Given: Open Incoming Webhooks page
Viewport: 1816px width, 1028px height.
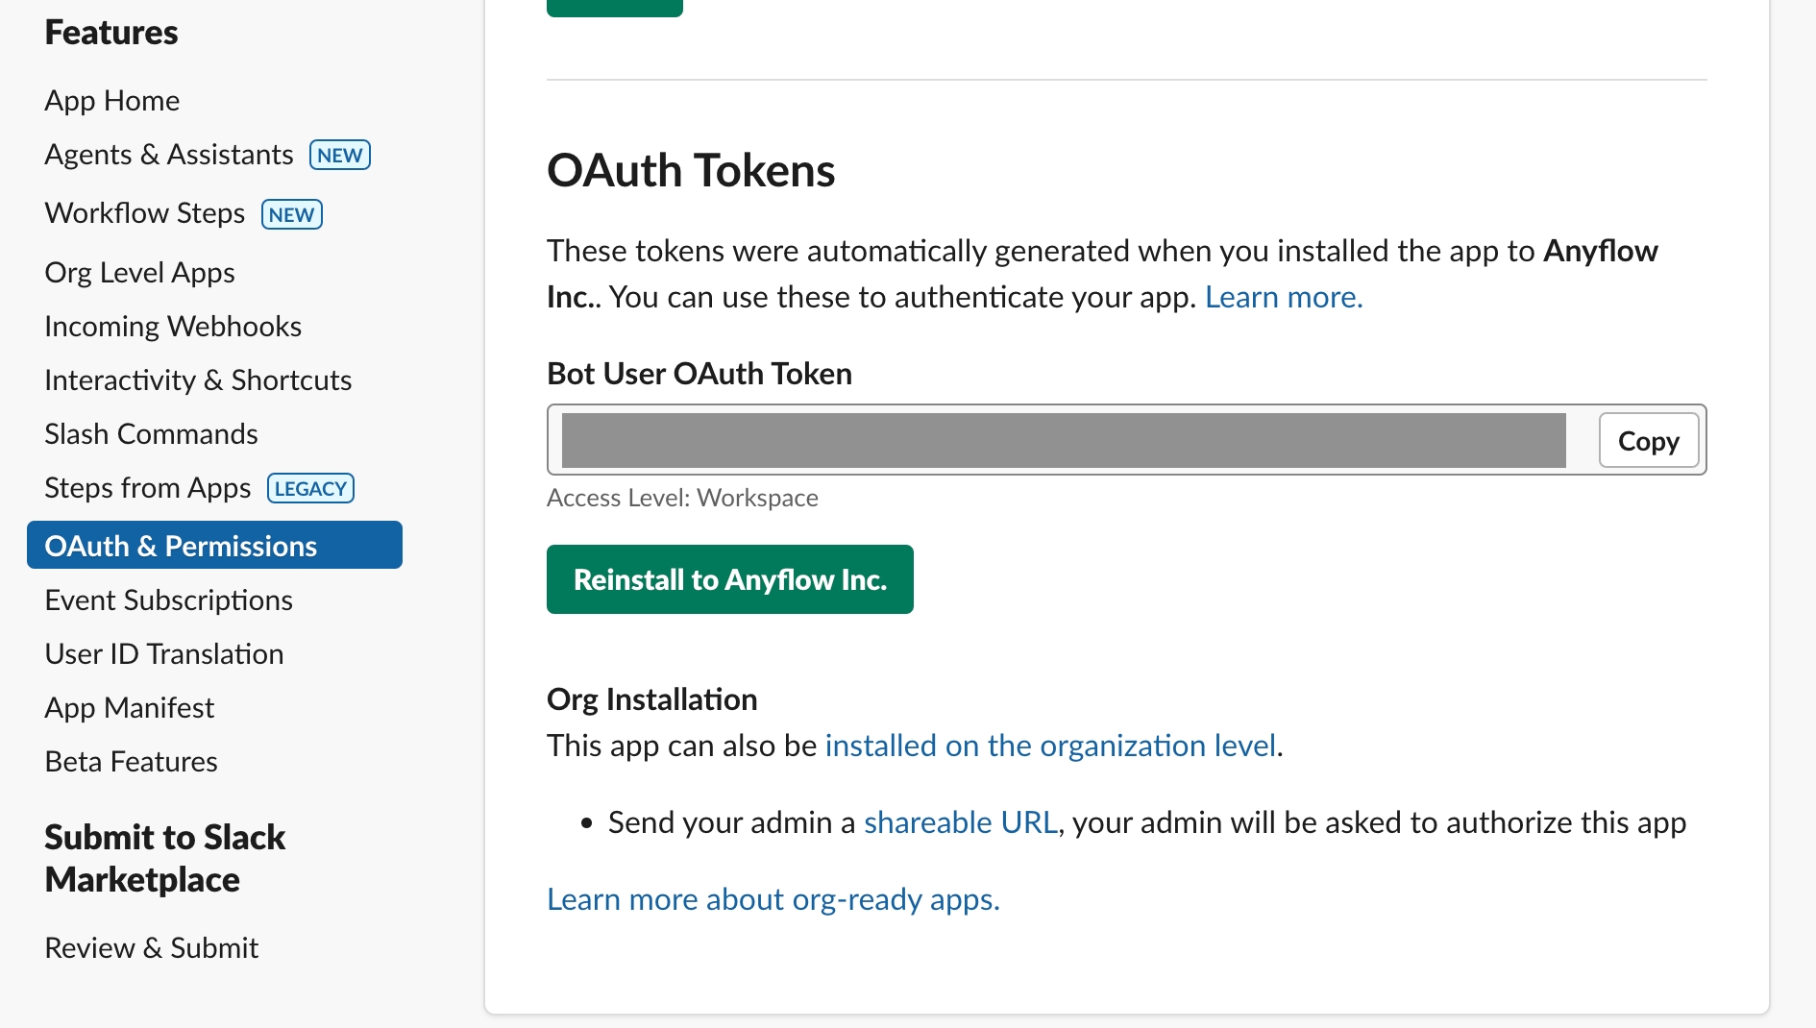Looking at the screenshot, I should (173, 327).
